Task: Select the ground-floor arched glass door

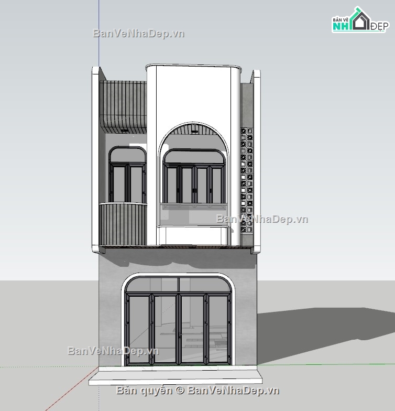Action: click(x=179, y=320)
